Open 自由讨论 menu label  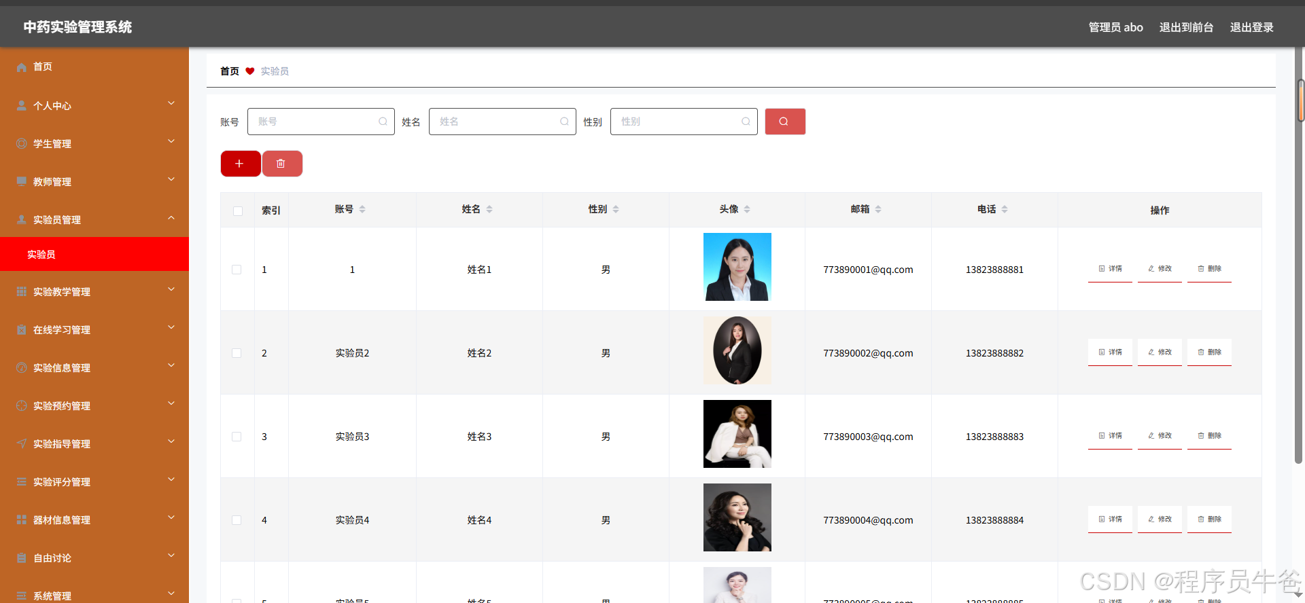click(x=52, y=558)
